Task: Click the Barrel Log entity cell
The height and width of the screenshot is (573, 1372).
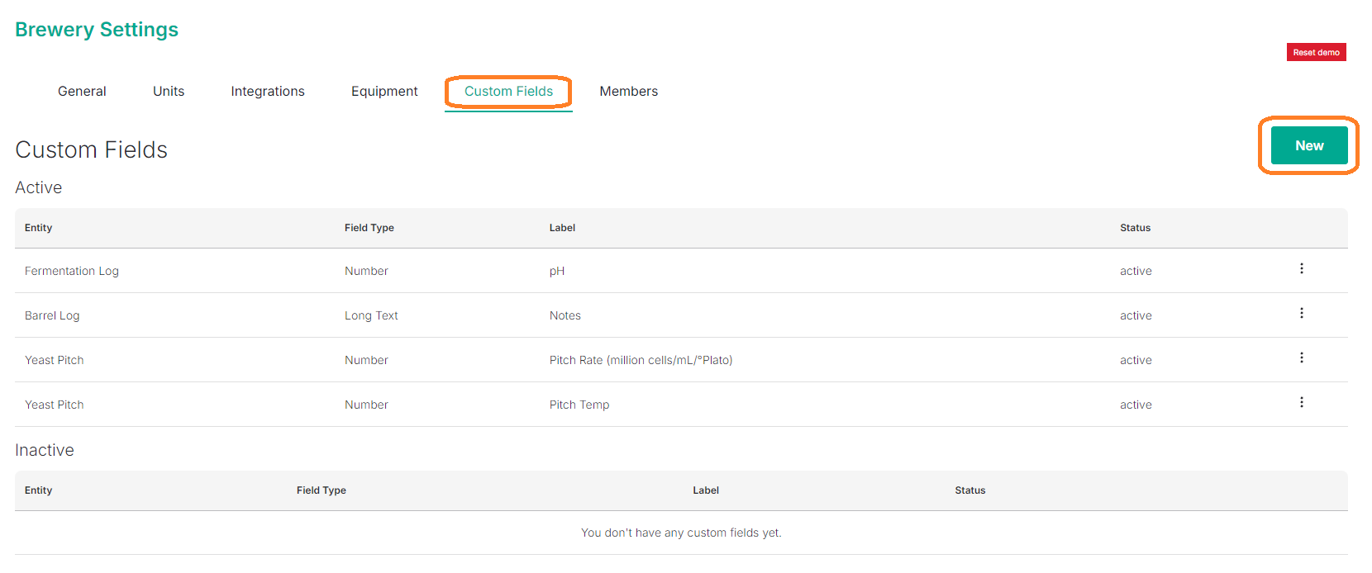Action: [x=52, y=315]
